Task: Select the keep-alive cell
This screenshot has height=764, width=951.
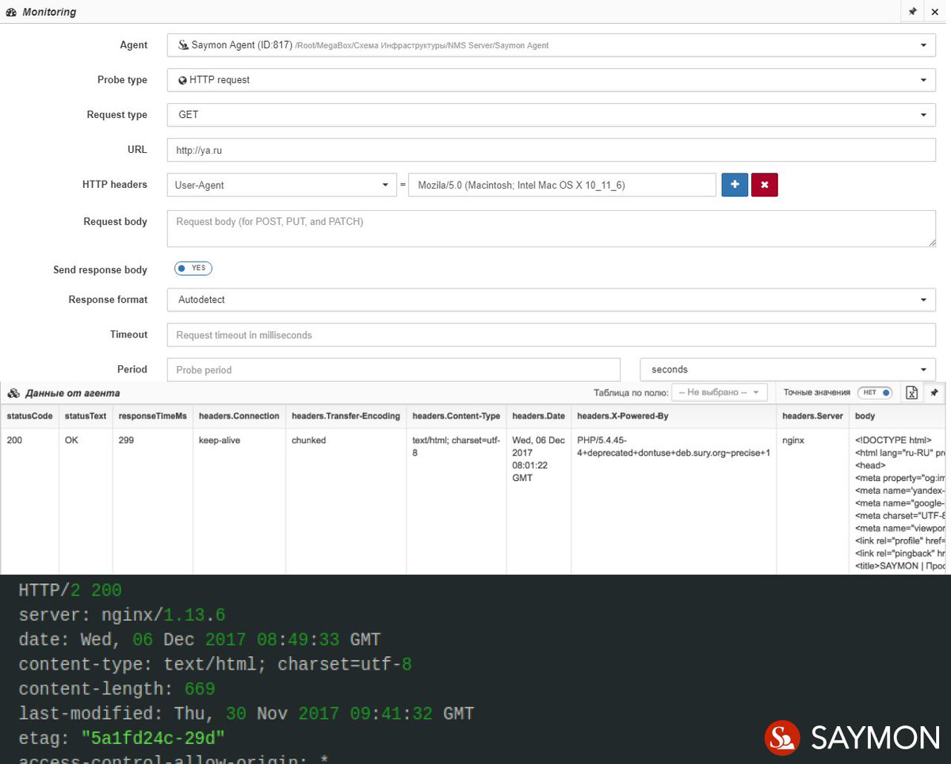Action: [239, 502]
